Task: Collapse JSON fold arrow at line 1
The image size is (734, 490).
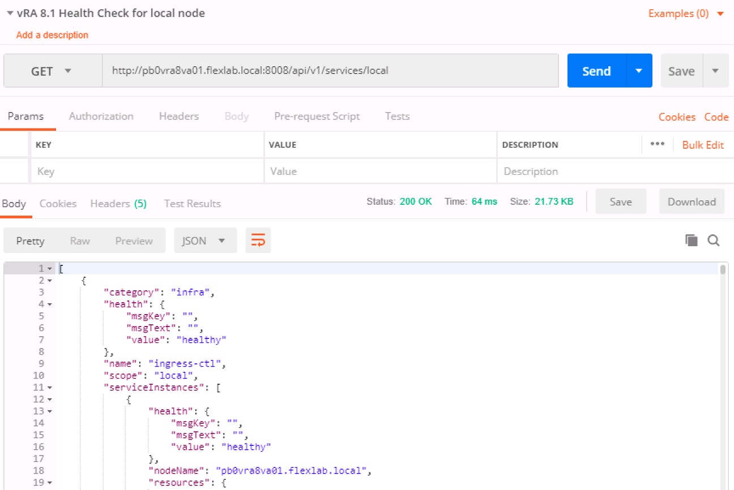Action: click(x=50, y=269)
